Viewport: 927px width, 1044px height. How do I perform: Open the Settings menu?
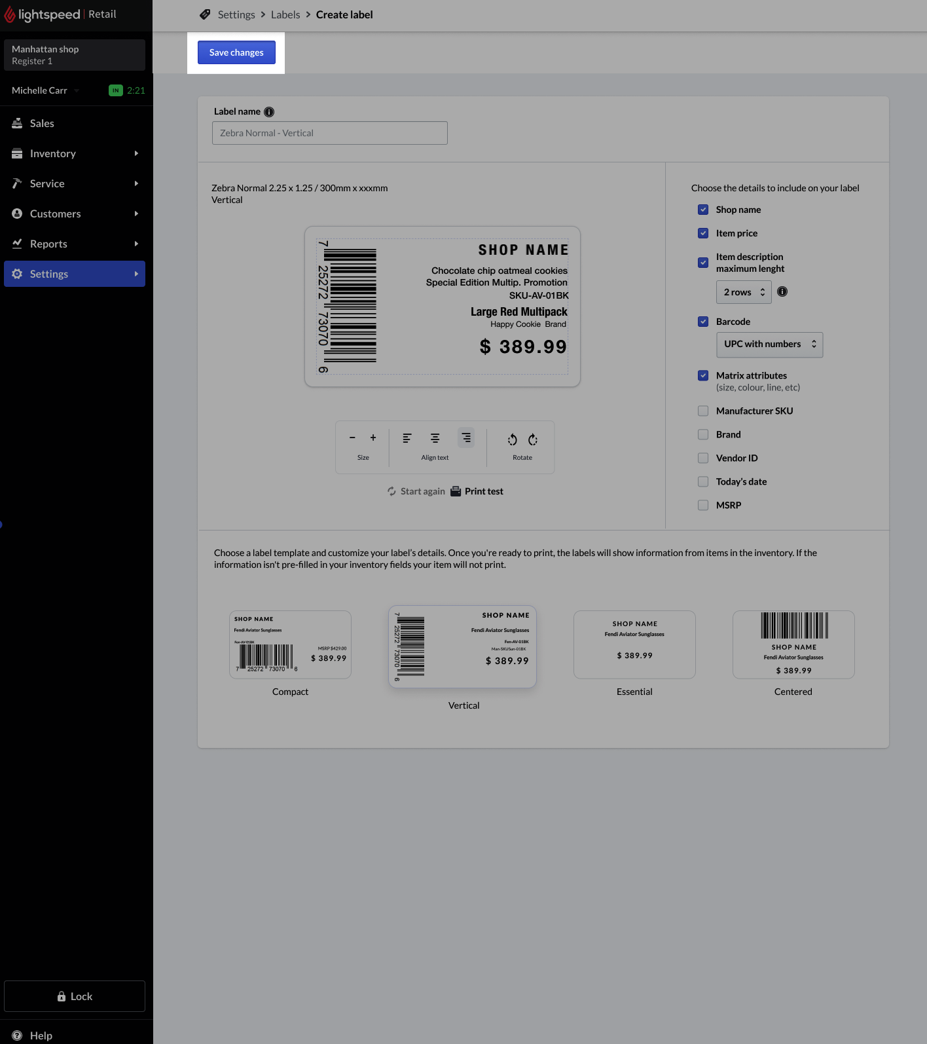(75, 274)
